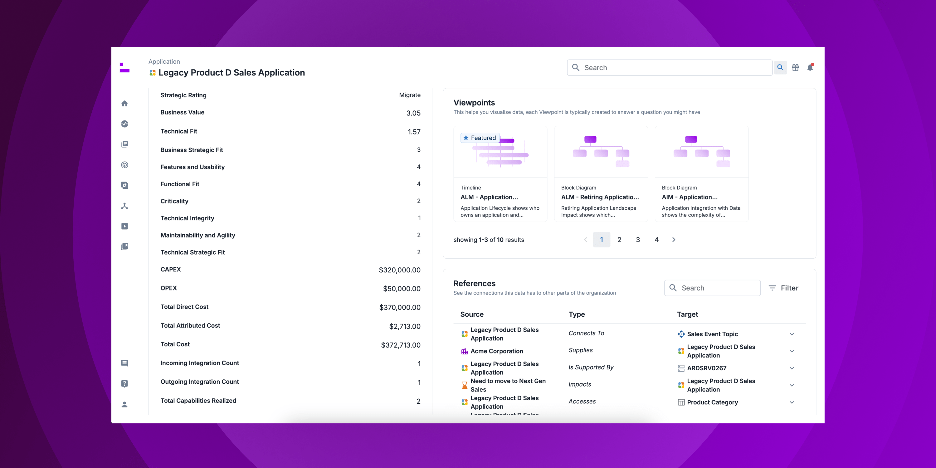The height and width of the screenshot is (468, 936).
Task: Click the next arrow in Viewpoints pagination
Action: (673, 239)
